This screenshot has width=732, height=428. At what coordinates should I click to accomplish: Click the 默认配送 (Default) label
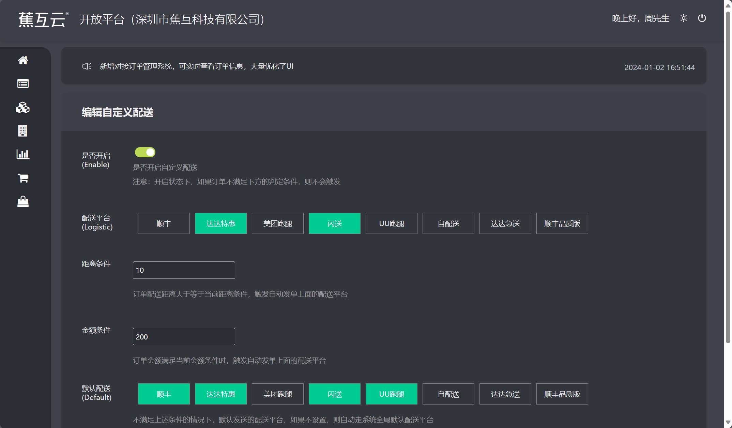96,393
